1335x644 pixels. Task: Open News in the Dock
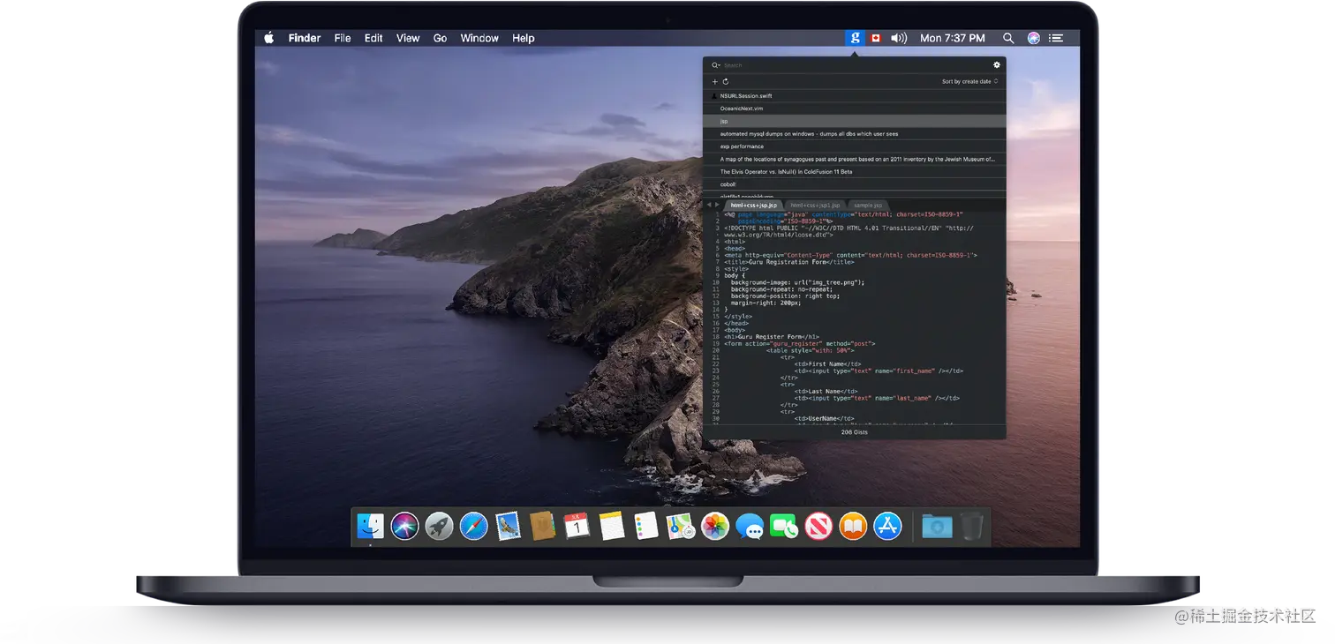[x=818, y=527]
